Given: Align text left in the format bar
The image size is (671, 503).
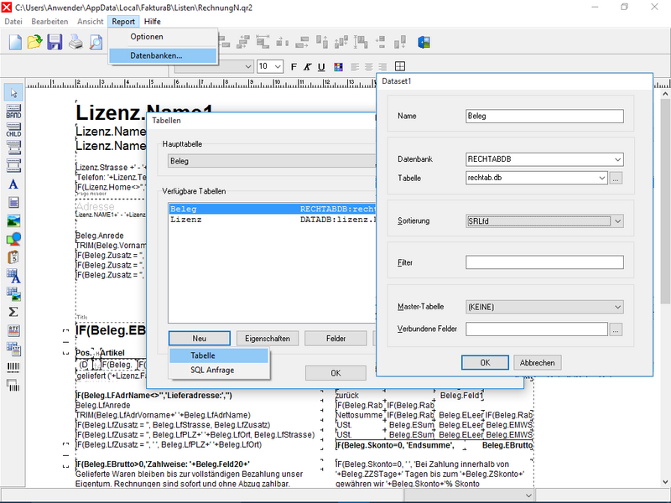Looking at the screenshot, I should [355, 67].
